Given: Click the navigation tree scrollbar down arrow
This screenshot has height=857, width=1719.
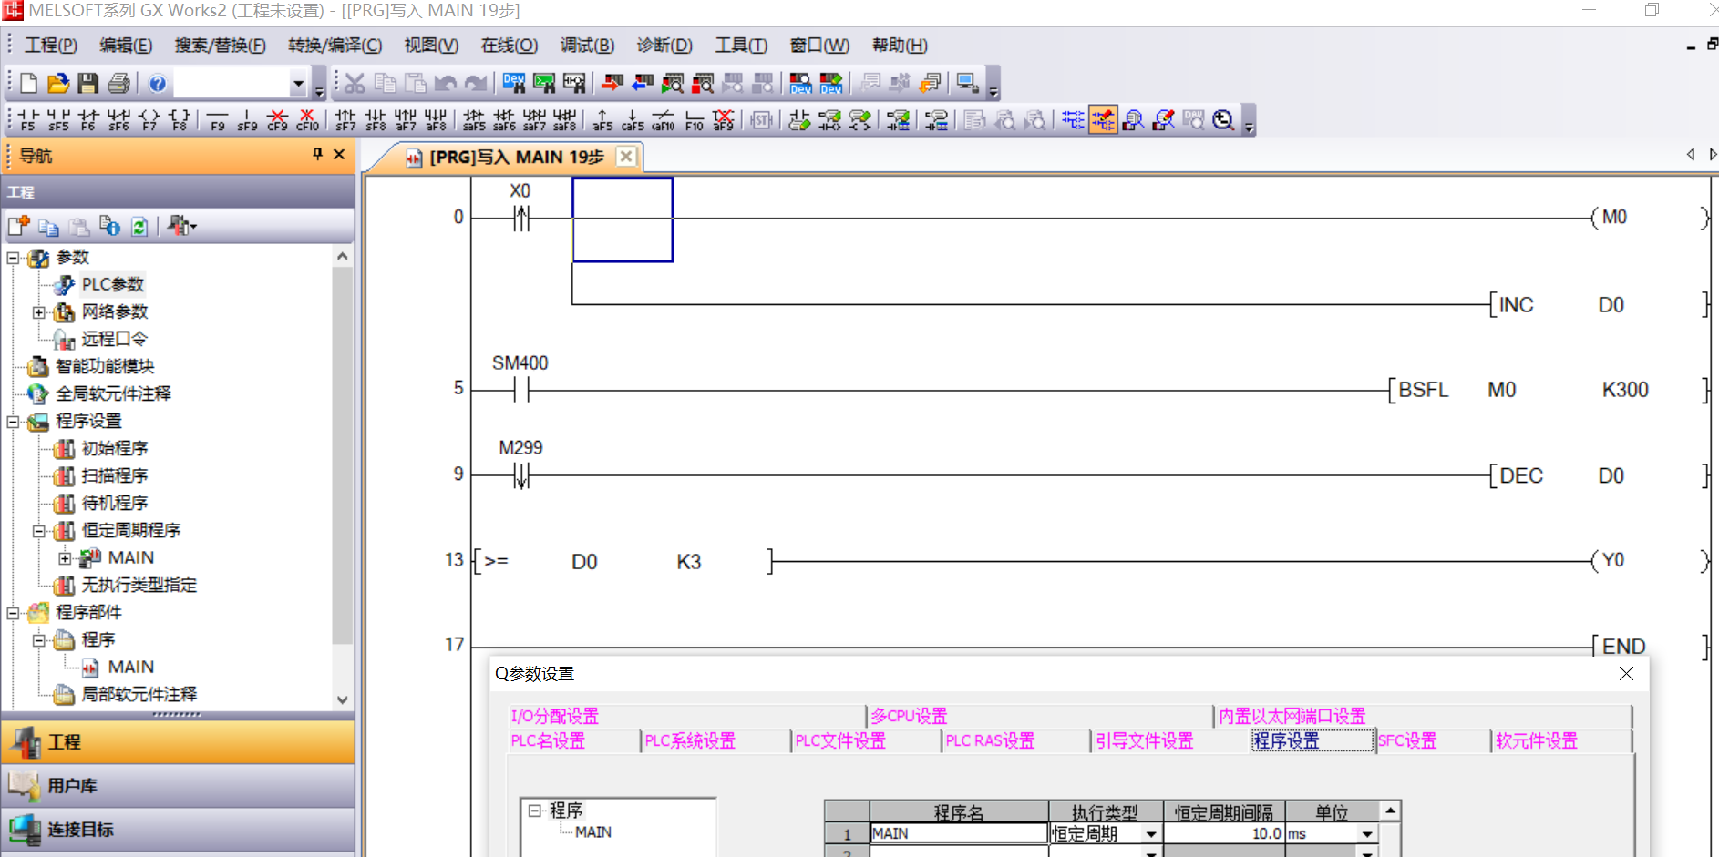Looking at the screenshot, I should [x=343, y=699].
